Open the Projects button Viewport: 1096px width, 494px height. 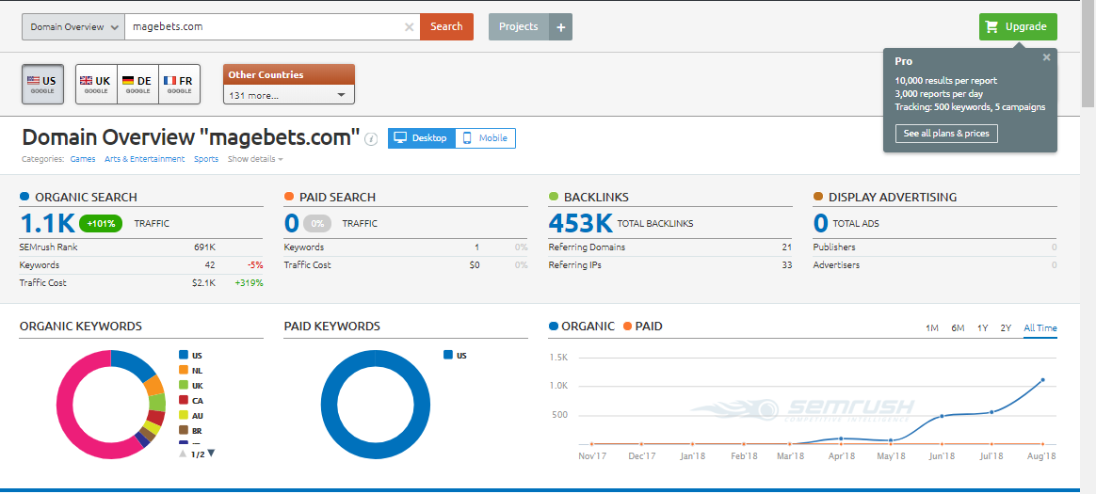[519, 27]
